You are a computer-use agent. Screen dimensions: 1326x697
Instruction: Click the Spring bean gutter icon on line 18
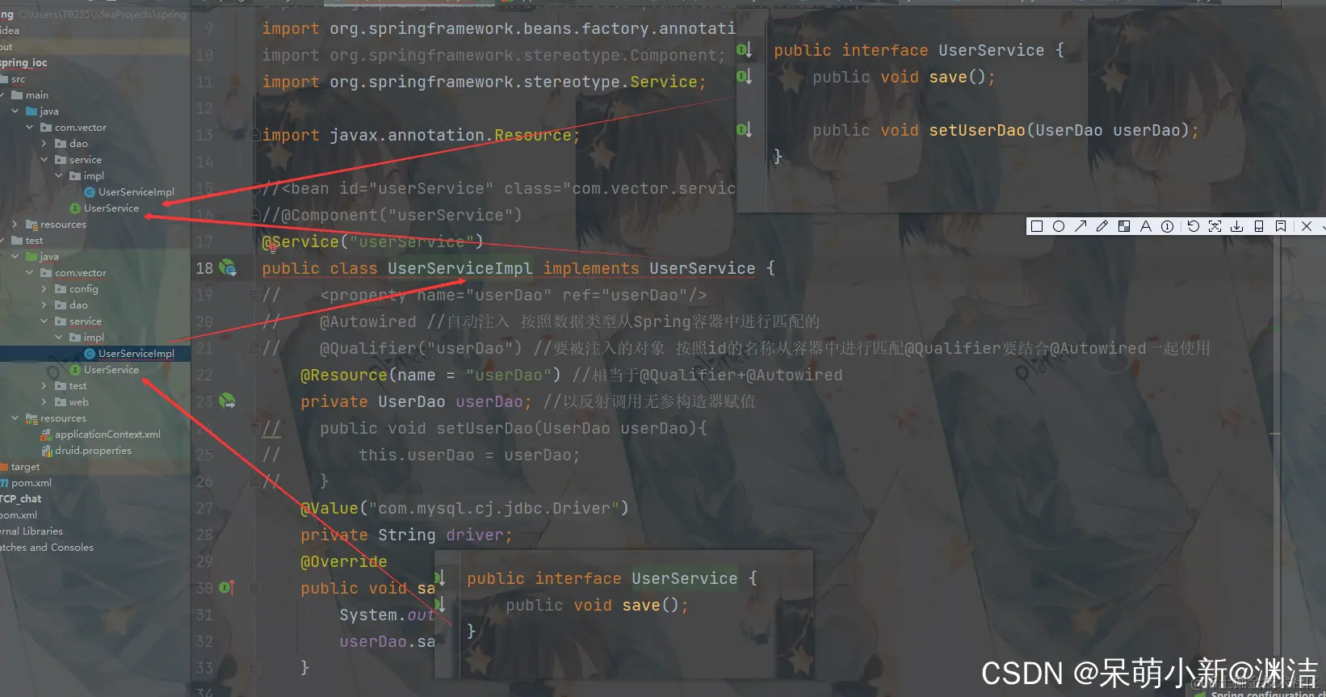pyautogui.click(x=229, y=267)
